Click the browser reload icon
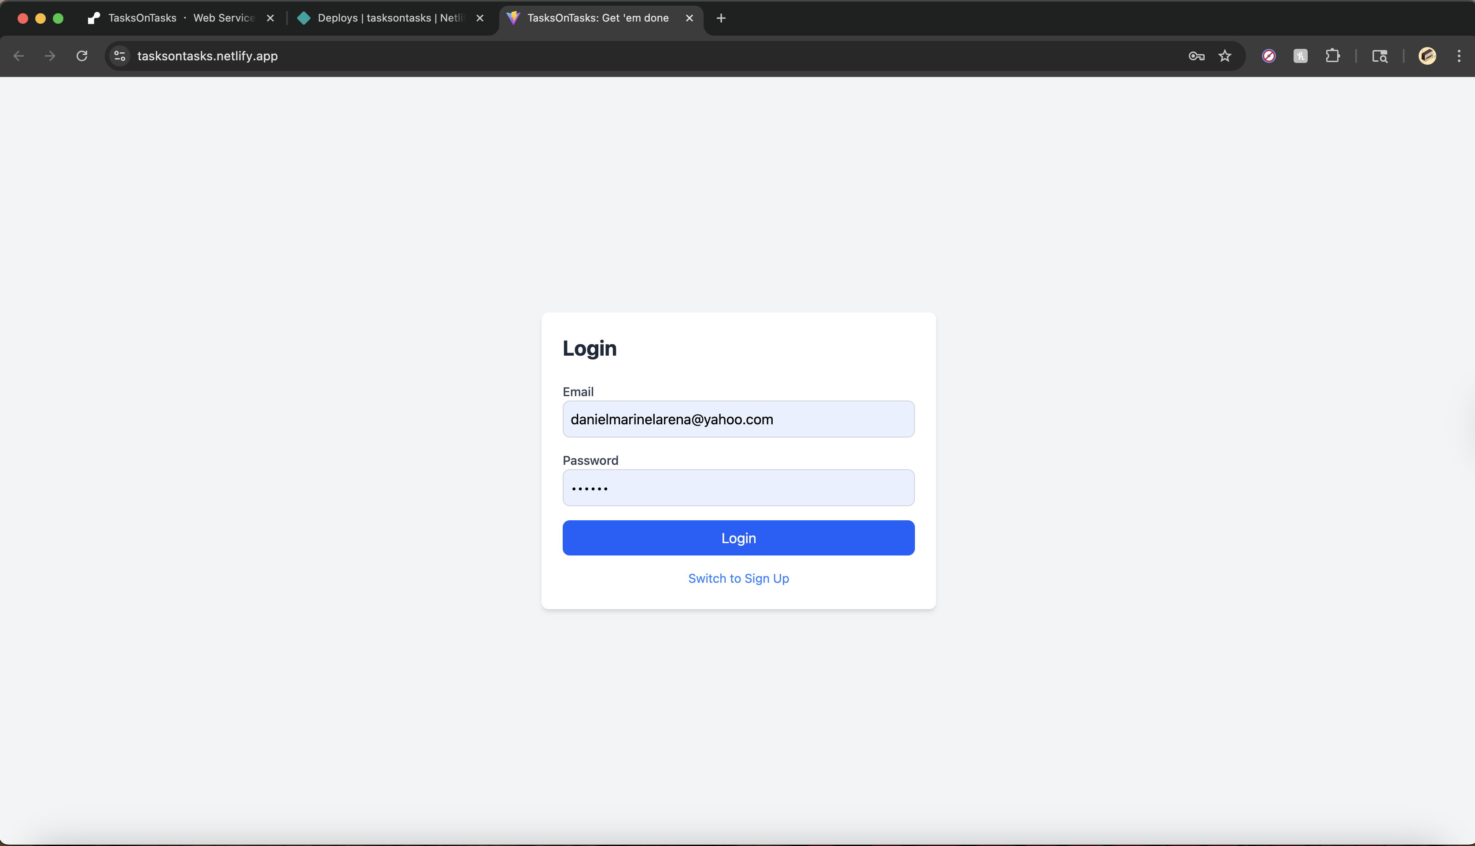 pos(82,56)
